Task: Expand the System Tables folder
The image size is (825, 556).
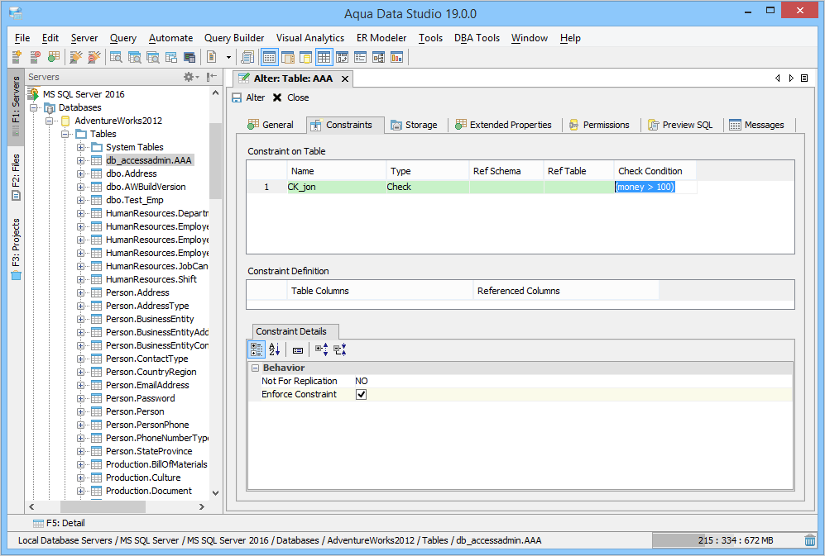Action: coord(80,147)
